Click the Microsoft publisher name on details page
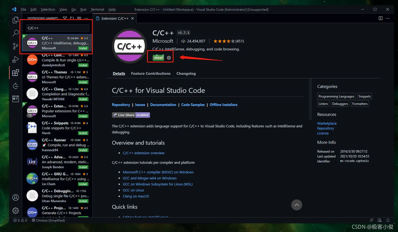The image size is (398, 232). coord(163,41)
